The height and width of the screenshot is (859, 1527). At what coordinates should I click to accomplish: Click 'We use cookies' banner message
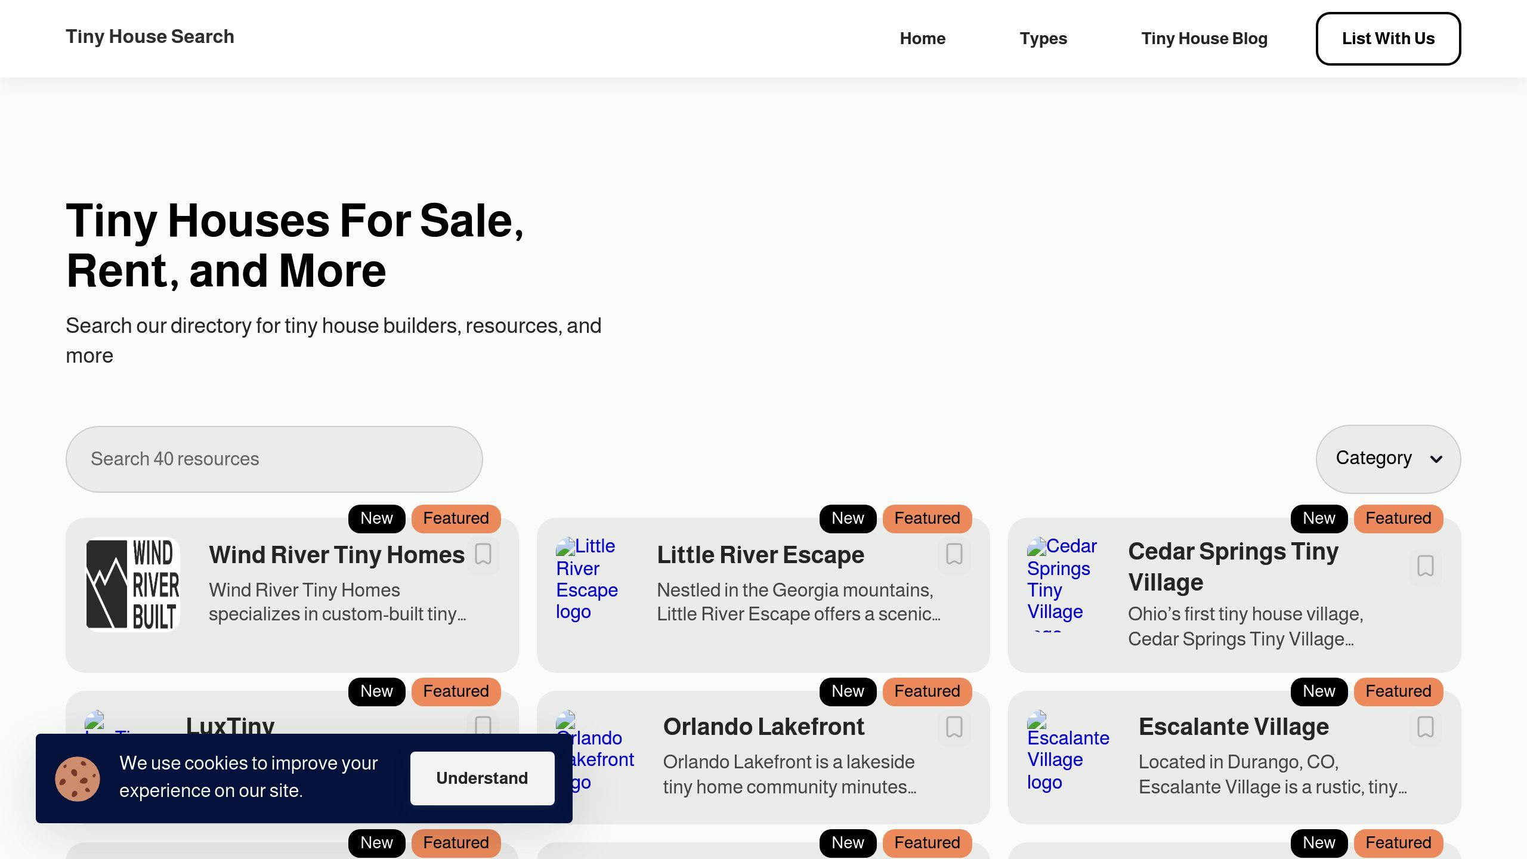pos(248,776)
